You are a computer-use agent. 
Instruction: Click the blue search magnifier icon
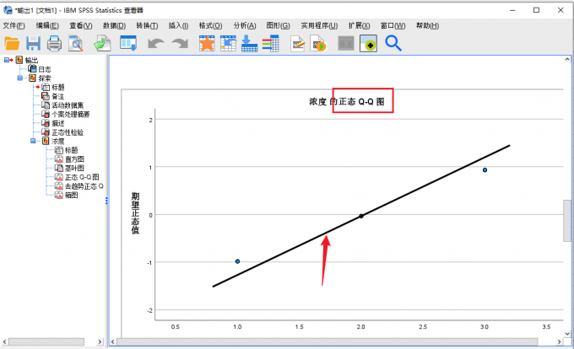click(x=393, y=43)
